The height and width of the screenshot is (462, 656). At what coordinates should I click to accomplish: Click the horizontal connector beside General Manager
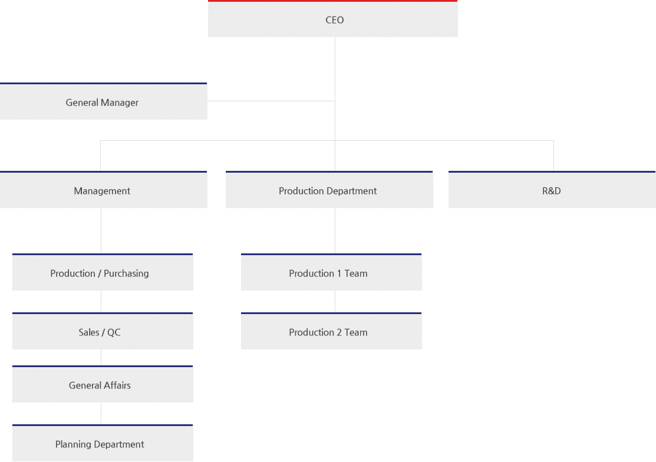pyautogui.click(x=271, y=101)
